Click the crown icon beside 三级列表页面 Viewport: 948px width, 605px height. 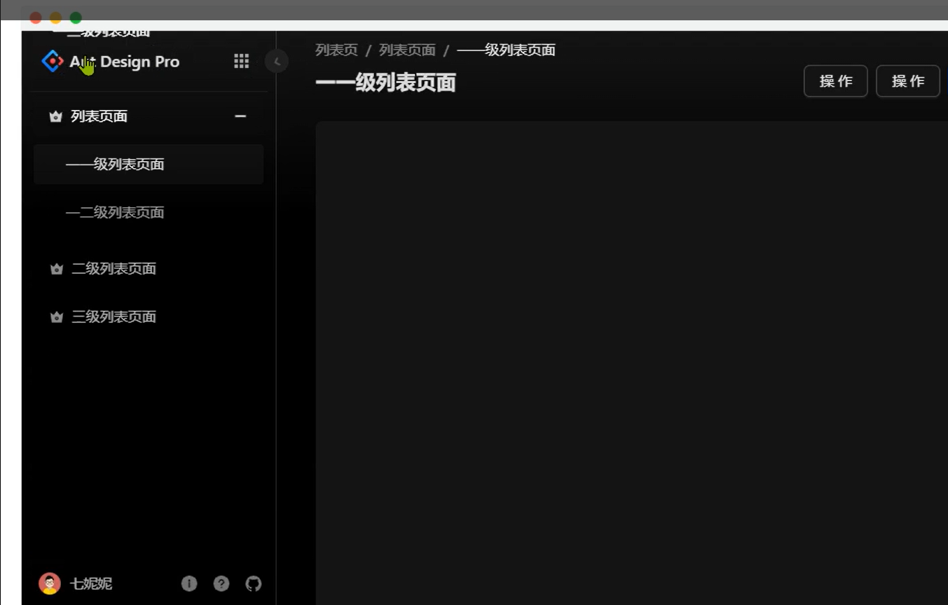point(55,317)
